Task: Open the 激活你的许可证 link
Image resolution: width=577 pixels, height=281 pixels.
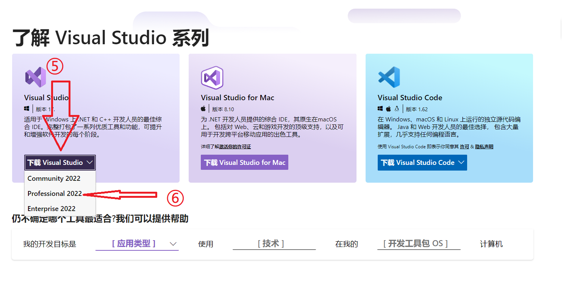Action: pos(235,147)
